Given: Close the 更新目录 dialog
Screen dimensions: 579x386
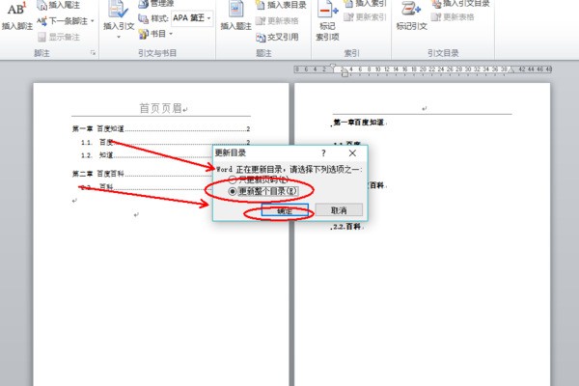Looking at the screenshot, I should 352,152.
